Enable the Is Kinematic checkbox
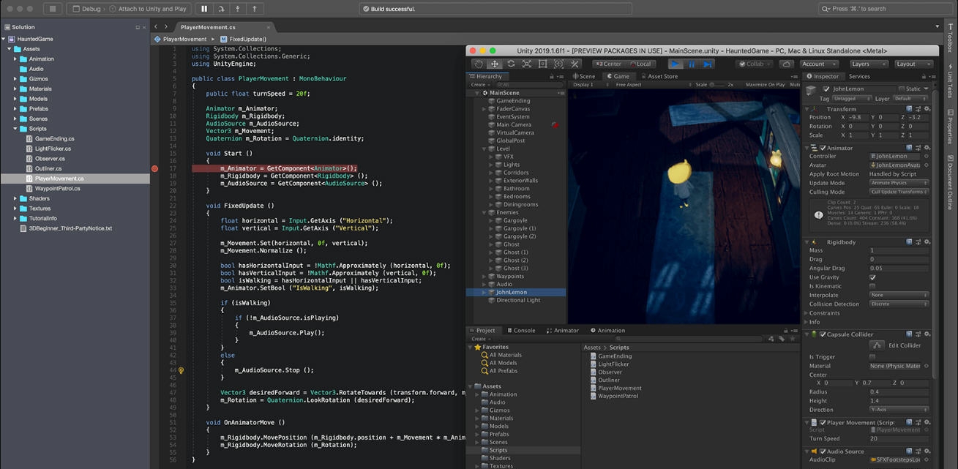This screenshot has height=469, width=958. [872, 285]
